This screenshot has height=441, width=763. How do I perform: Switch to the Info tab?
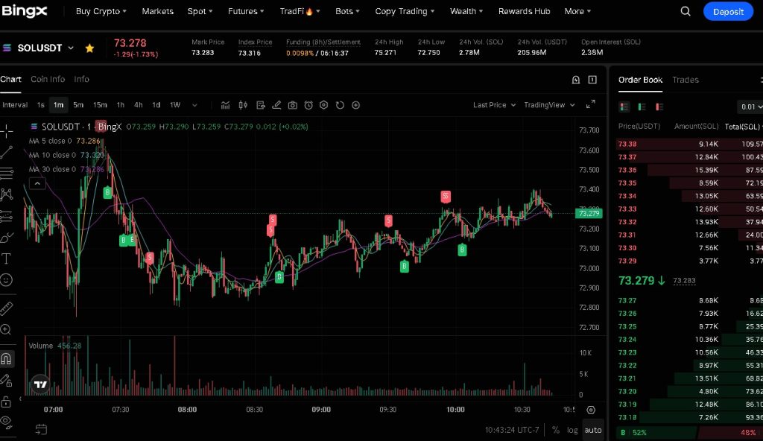[x=81, y=79]
